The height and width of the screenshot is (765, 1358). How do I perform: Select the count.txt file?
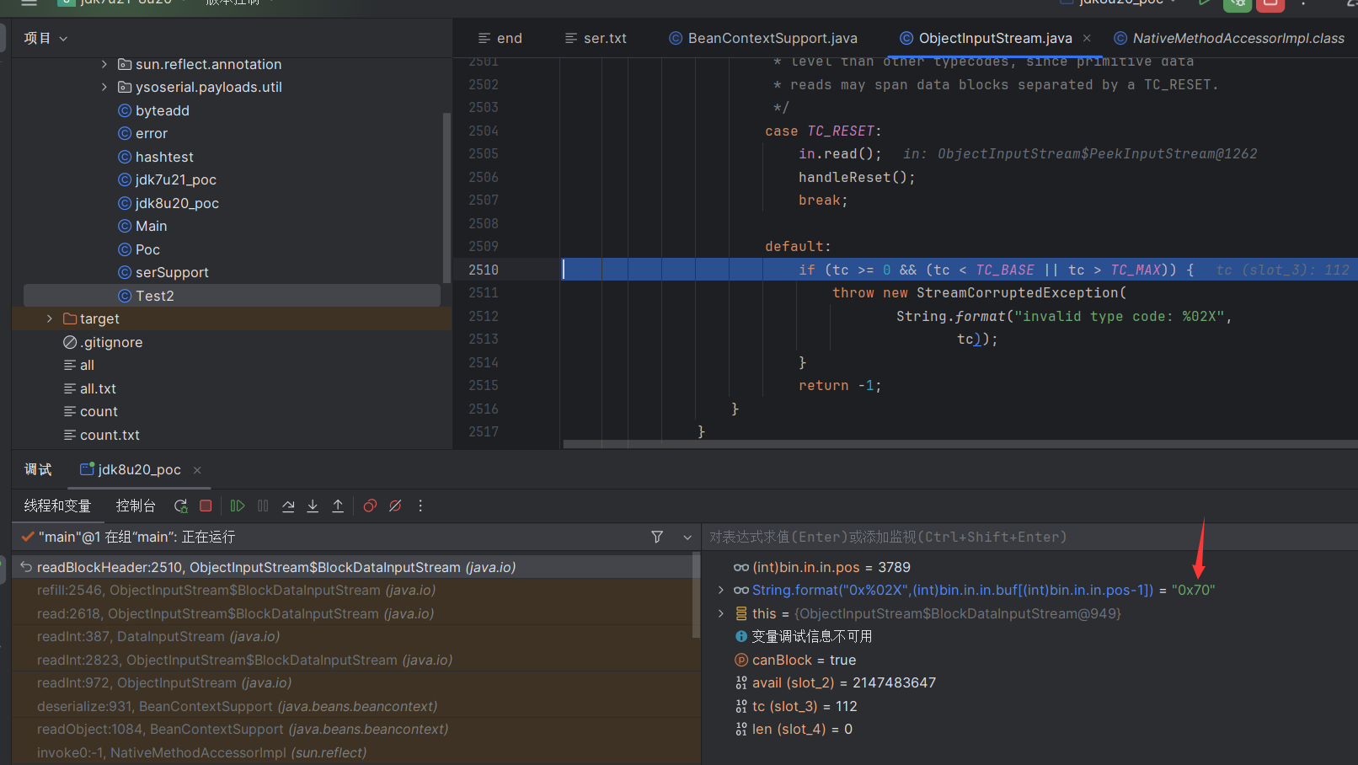click(110, 435)
